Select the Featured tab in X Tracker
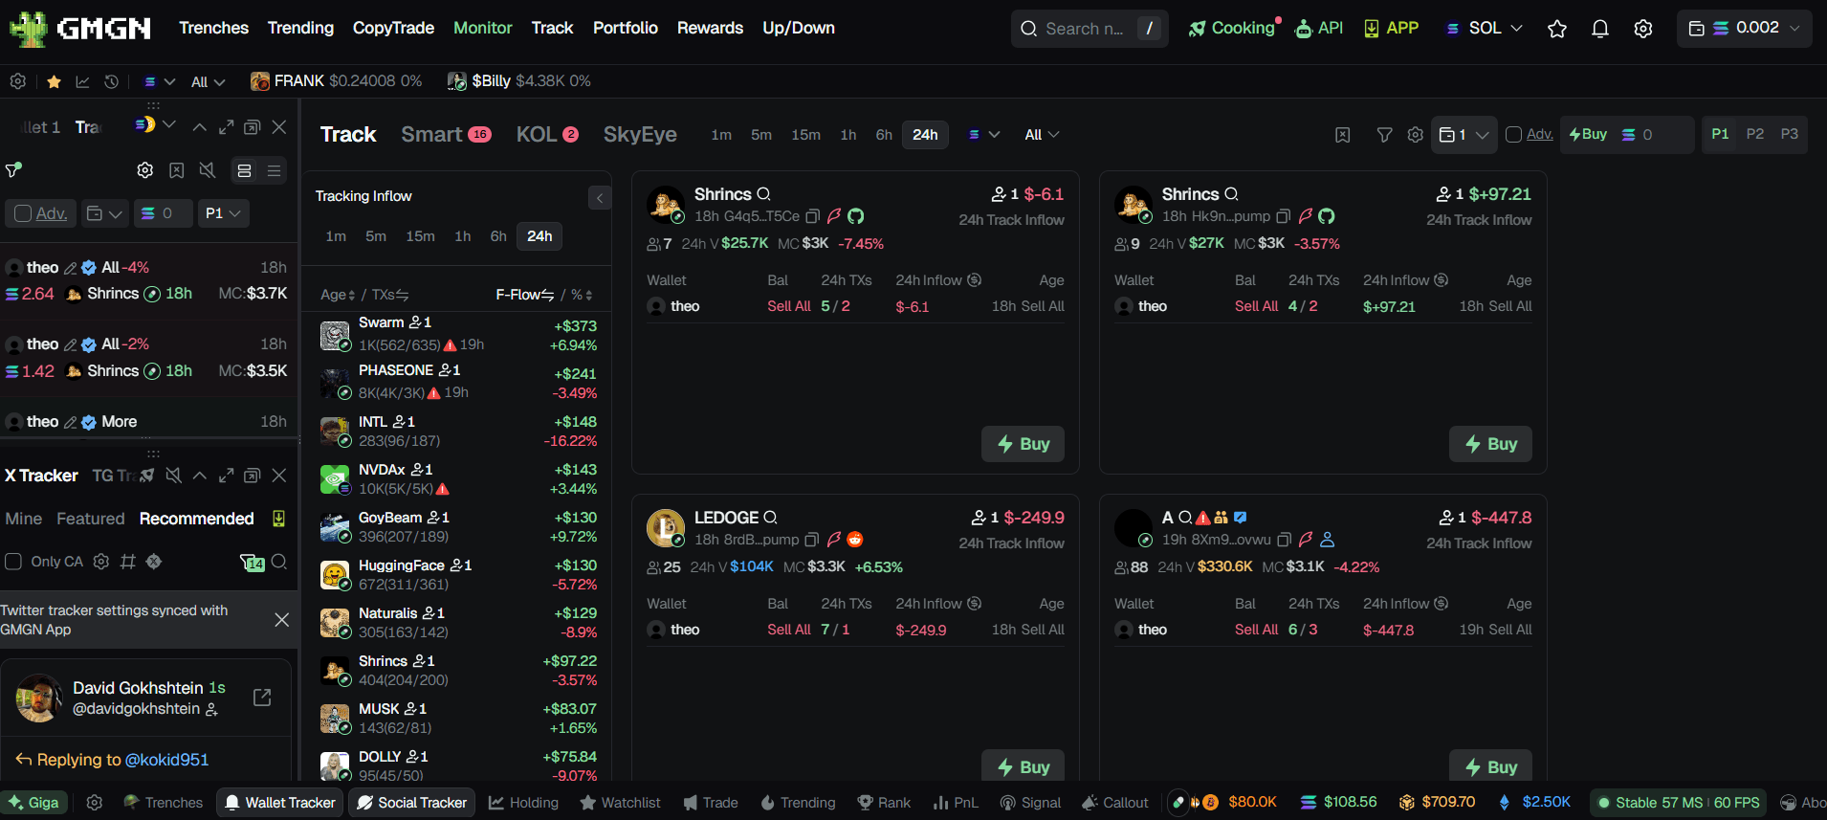The height and width of the screenshot is (820, 1827). click(x=91, y=519)
